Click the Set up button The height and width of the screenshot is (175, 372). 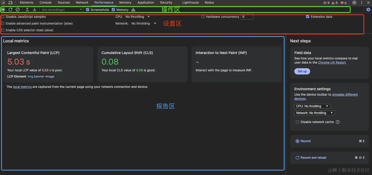(x=302, y=71)
